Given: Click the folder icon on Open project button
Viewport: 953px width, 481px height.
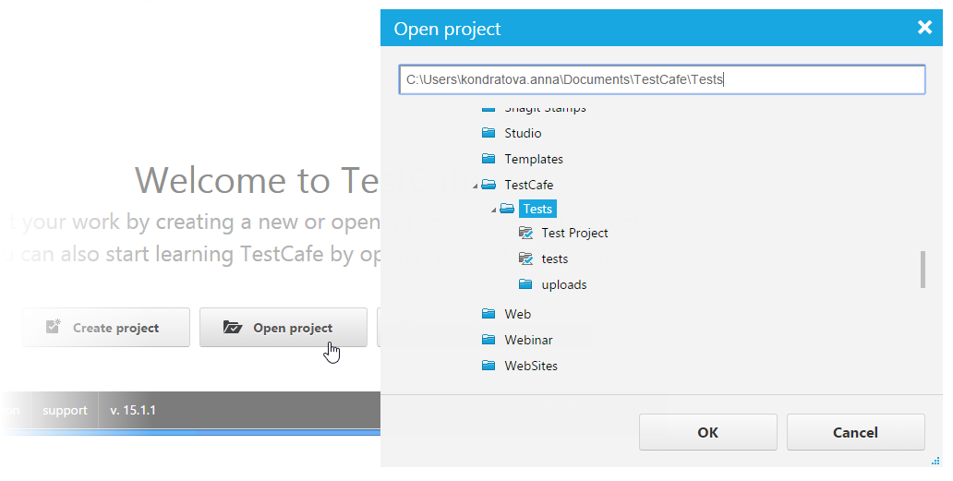Looking at the screenshot, I should point(232,328).
